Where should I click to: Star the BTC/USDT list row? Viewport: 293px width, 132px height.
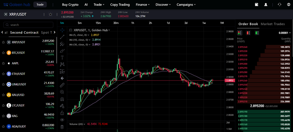(3, 53)
